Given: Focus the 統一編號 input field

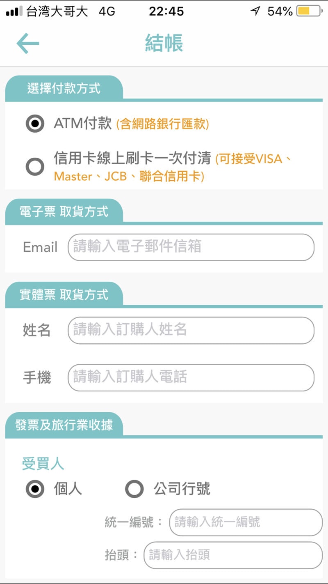Looking at the screenshot, I should [x=246, y=522].
